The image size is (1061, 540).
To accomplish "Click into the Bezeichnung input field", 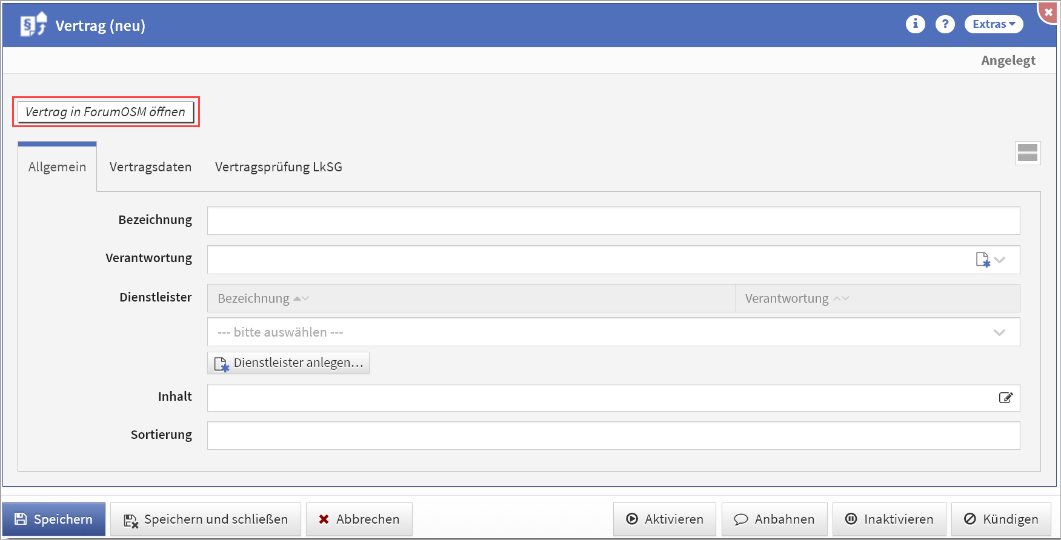I will coord(613,221).
